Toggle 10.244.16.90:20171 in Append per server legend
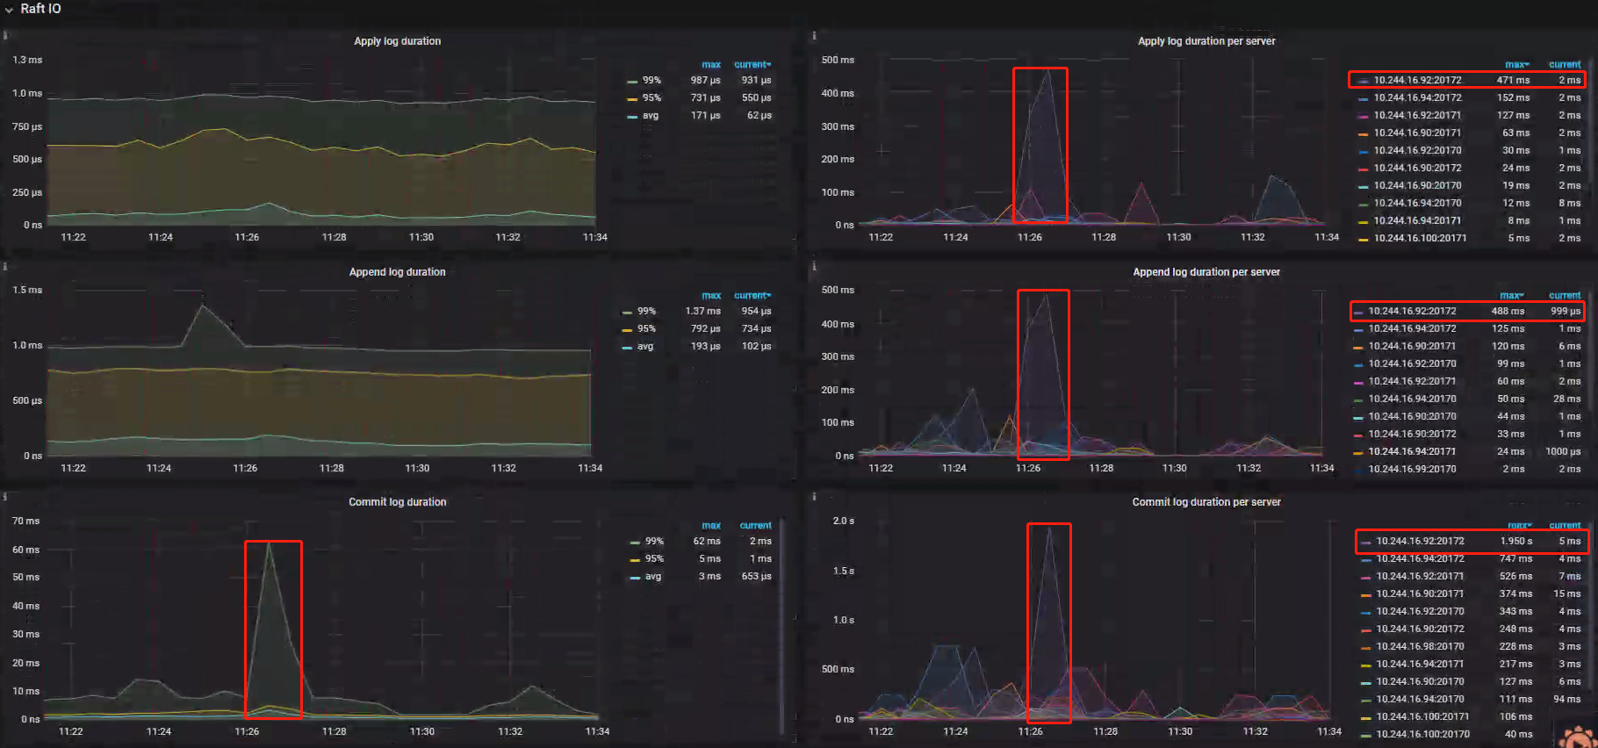 pyautogui.click(x=1412, y=347)
